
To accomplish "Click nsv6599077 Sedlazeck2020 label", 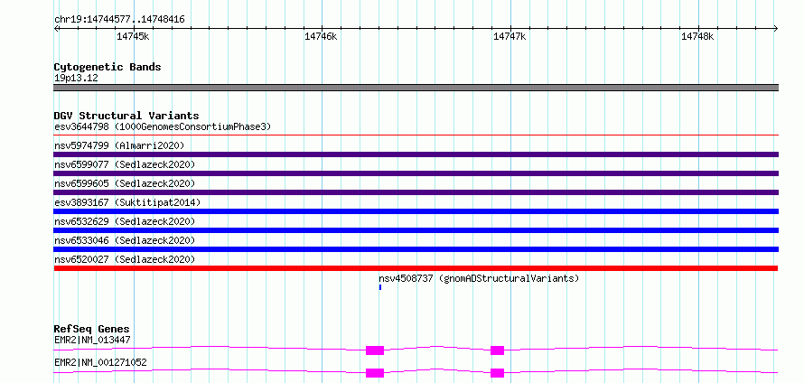I will pos(125,164).
